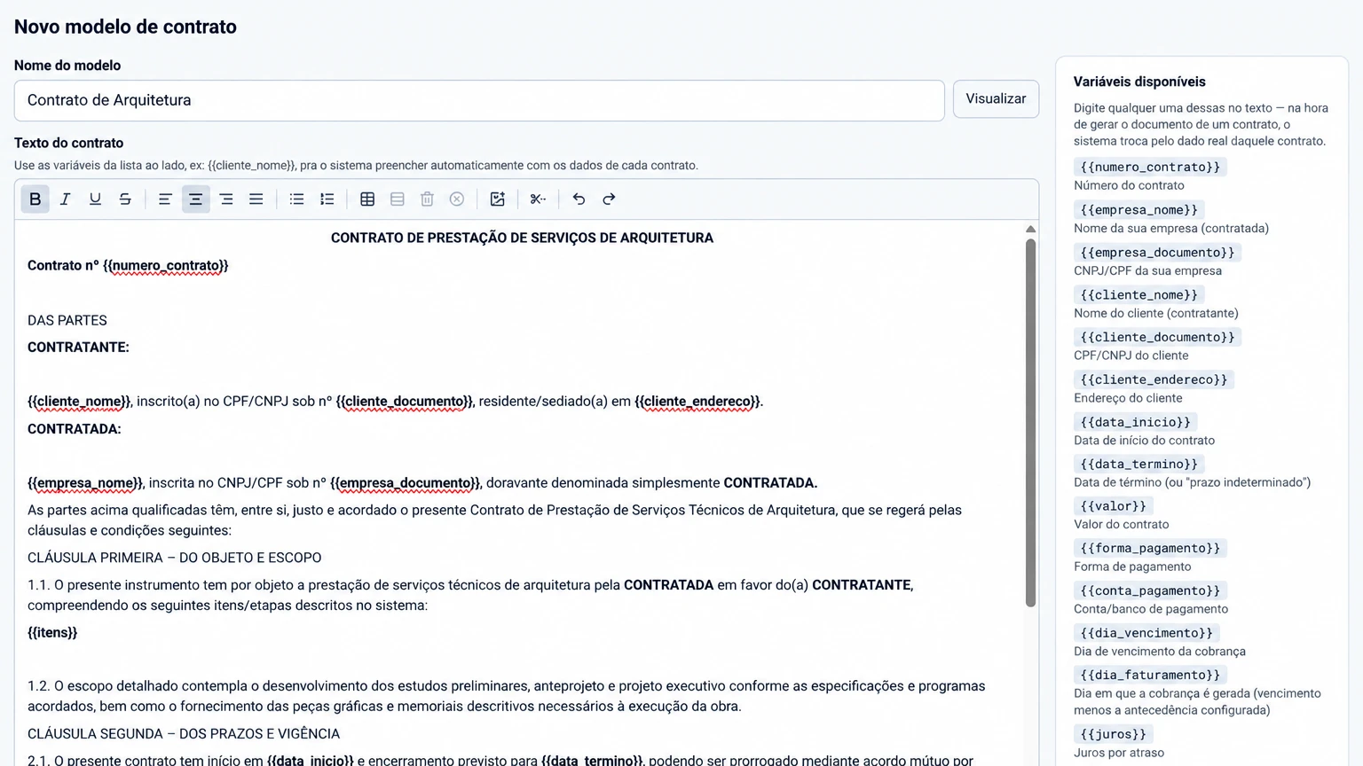The width and height of the screenshot is (1363, 766).
Task: Click the {{data_inicio}} variable chip in sidebar
Action: (1136, 422)
